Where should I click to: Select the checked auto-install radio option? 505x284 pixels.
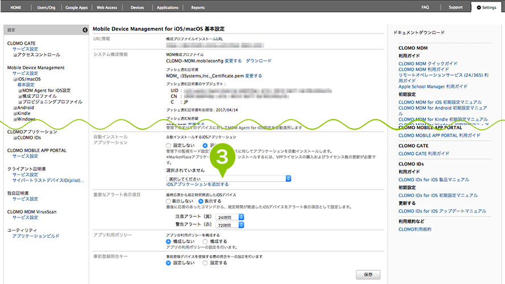[205, 145]
